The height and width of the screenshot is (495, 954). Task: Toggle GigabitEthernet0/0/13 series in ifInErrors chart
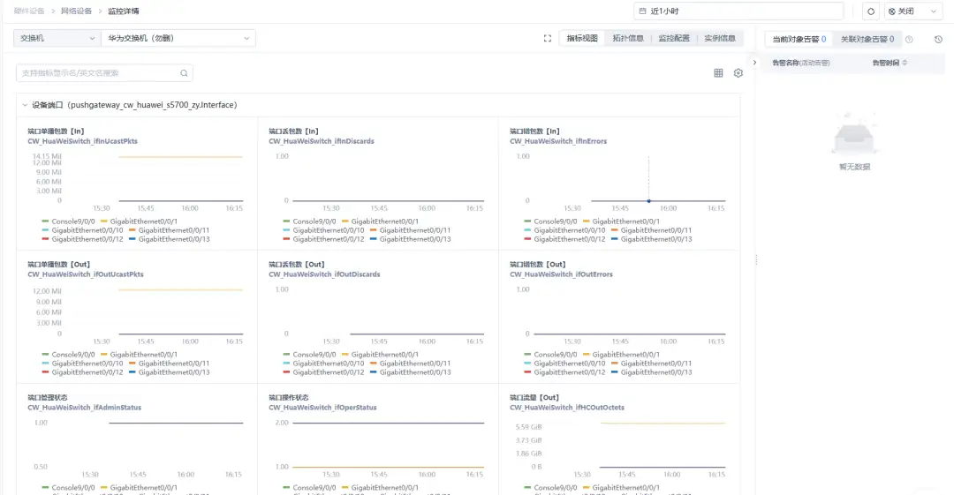pos(651,240)
